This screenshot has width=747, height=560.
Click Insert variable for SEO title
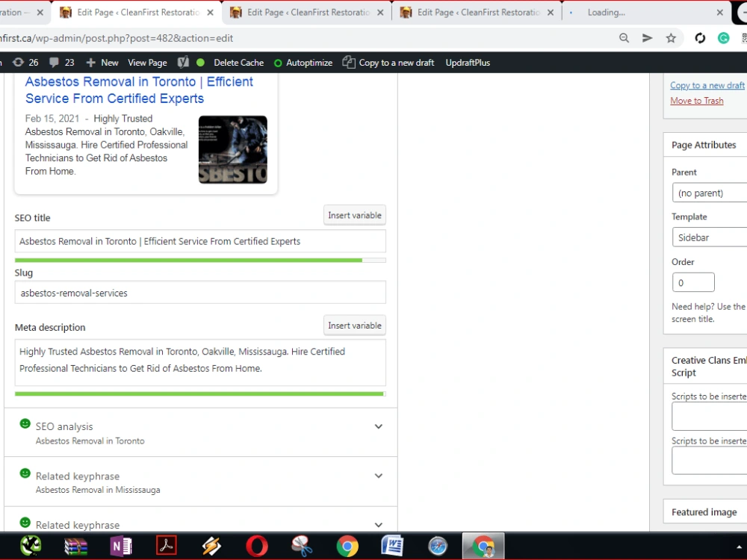[x=354, y=215]
